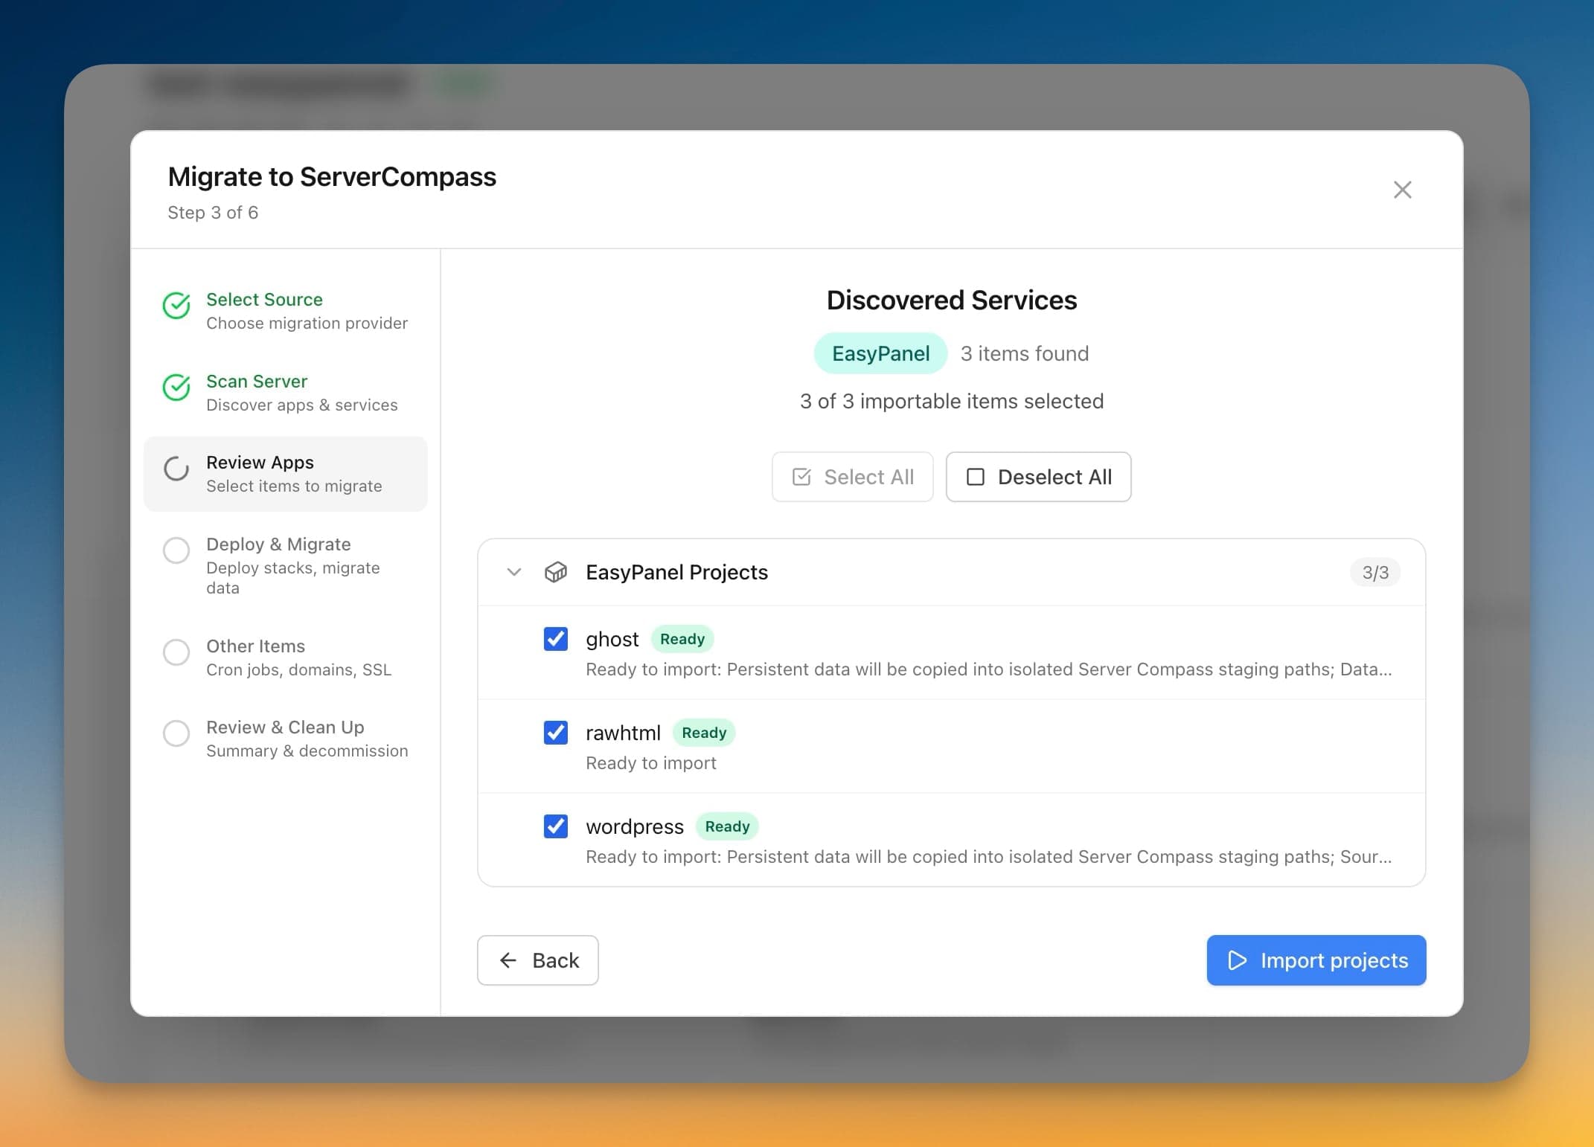Screen dimensions: 1594x1147
Task: Click the spinner icon beside Review Apps
Action: 176,469
